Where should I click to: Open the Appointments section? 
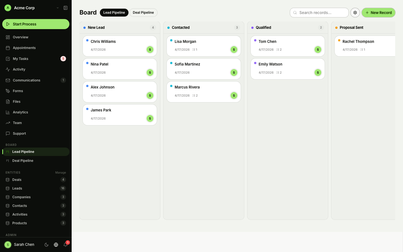click(24, 48)
